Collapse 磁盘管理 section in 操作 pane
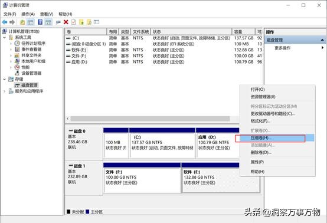The image size is (327, 223). (322, 40)
